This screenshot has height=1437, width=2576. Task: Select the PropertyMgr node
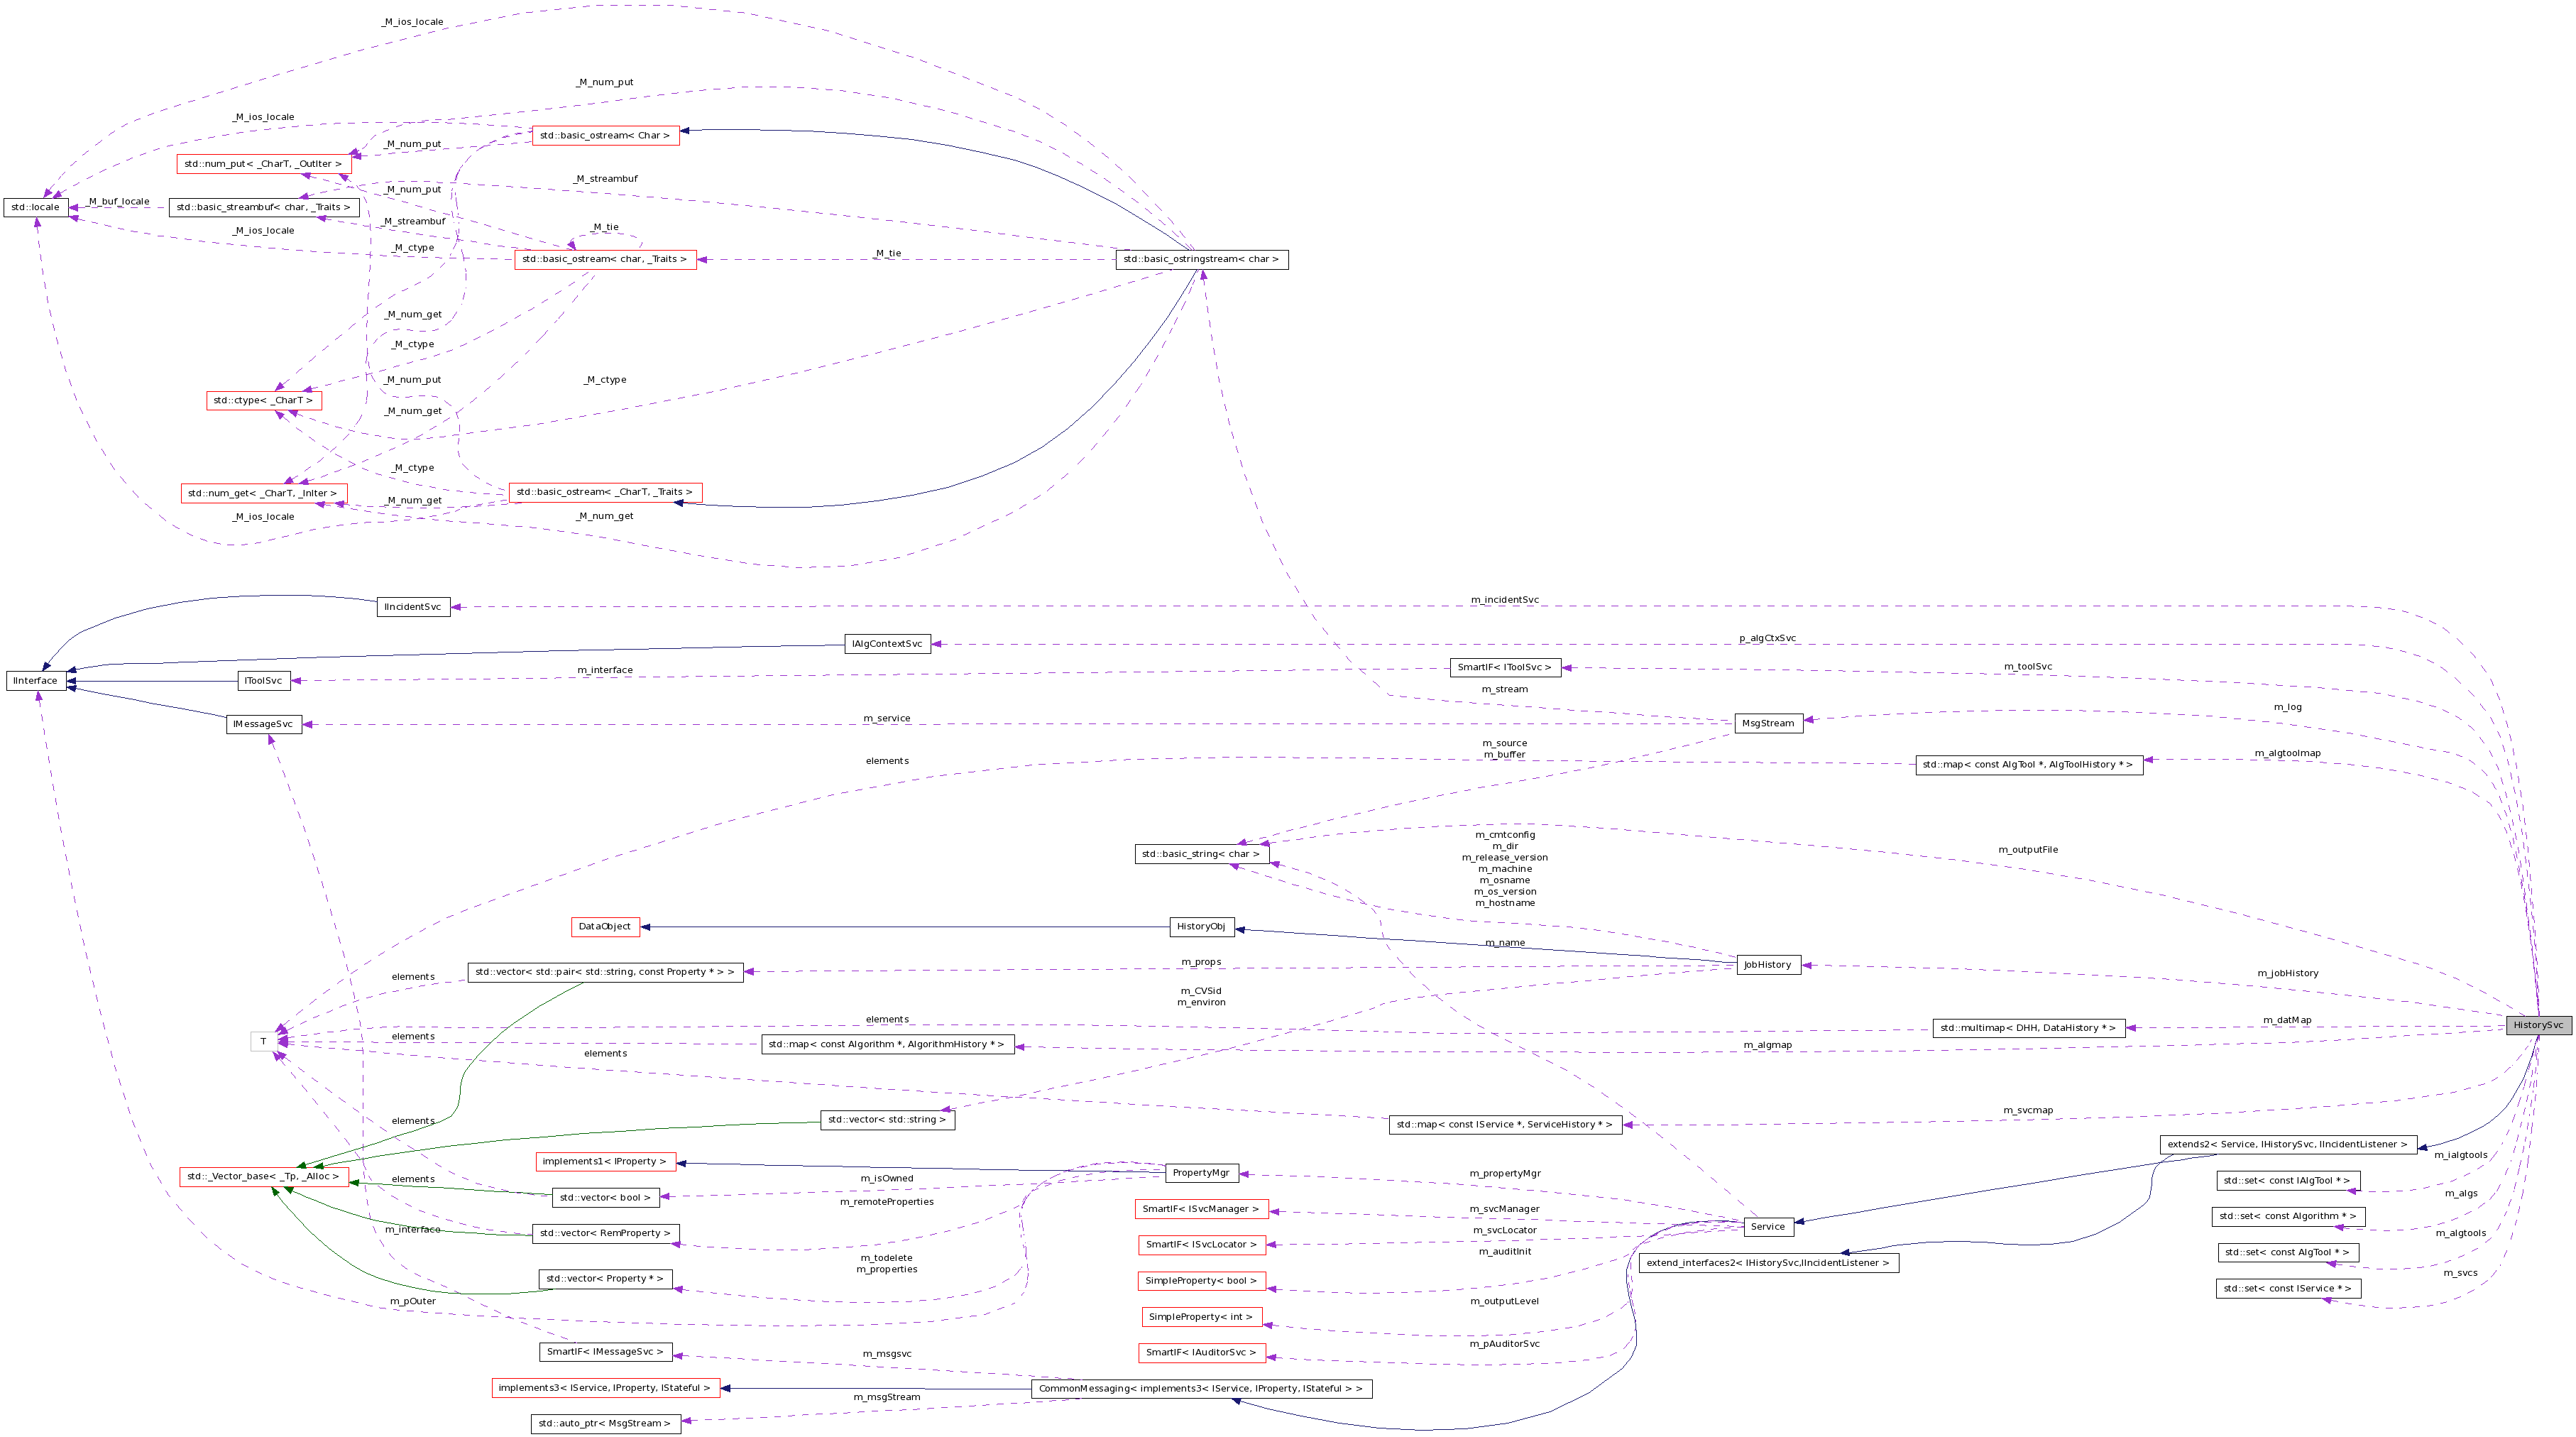(1200, 1172)
